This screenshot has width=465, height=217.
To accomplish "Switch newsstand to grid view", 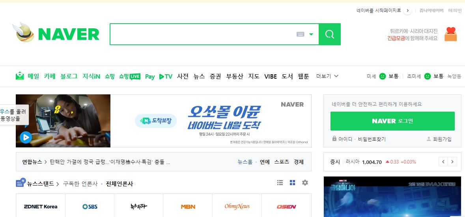I will coord(292,183).
